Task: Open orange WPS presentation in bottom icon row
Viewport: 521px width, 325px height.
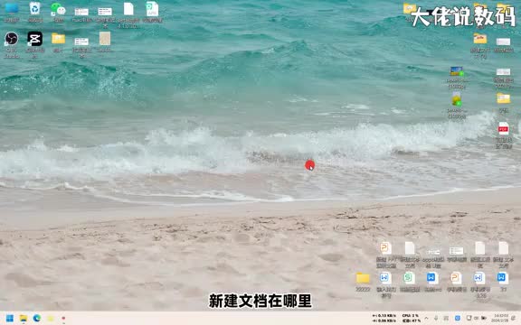Action: (456, 278)
